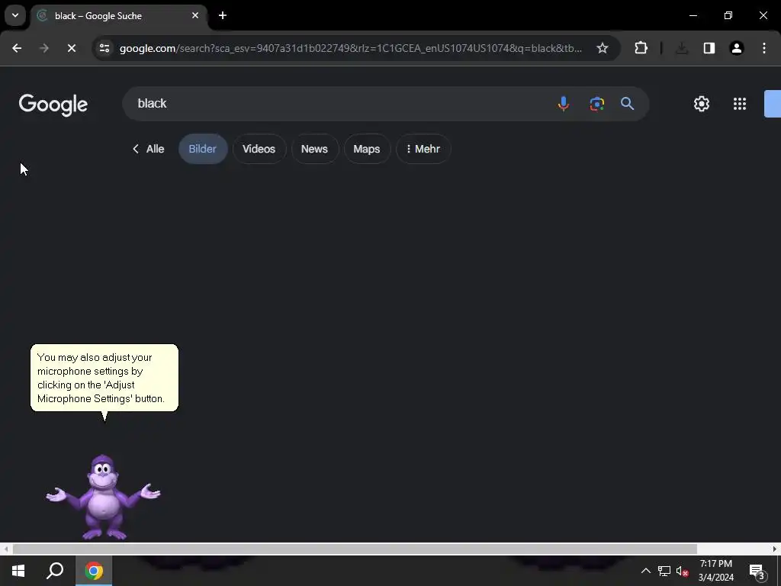Open Chrome side panel icon
781x586 pixels.
point(709,48)
